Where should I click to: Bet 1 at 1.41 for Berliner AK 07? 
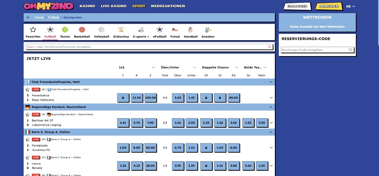(123, 123)
